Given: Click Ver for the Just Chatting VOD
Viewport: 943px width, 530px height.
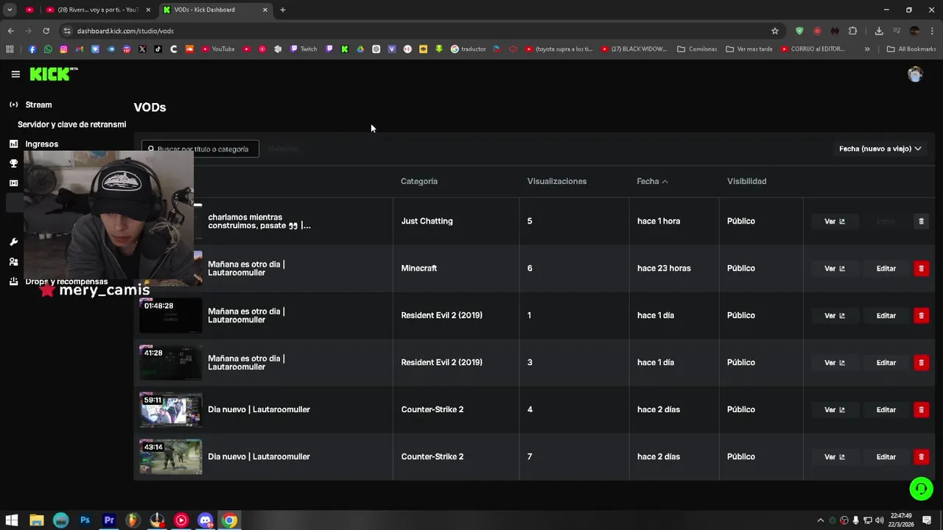Looking at the screenshot, I should click(835, 222).
